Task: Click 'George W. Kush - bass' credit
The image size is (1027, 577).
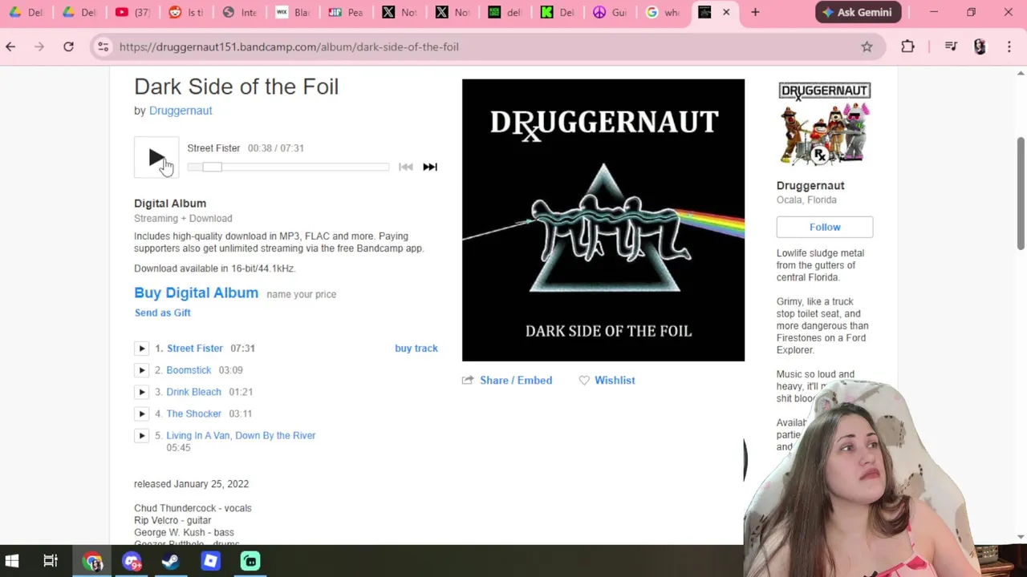Action: 184,532
